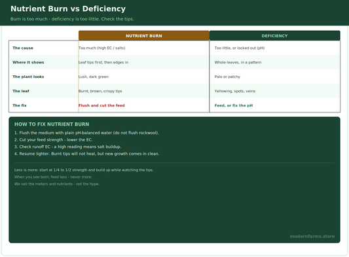Click step 1, flush the medium

[x=86, y=133]
